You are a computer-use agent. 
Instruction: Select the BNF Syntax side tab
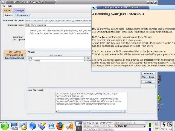point(15,52)
